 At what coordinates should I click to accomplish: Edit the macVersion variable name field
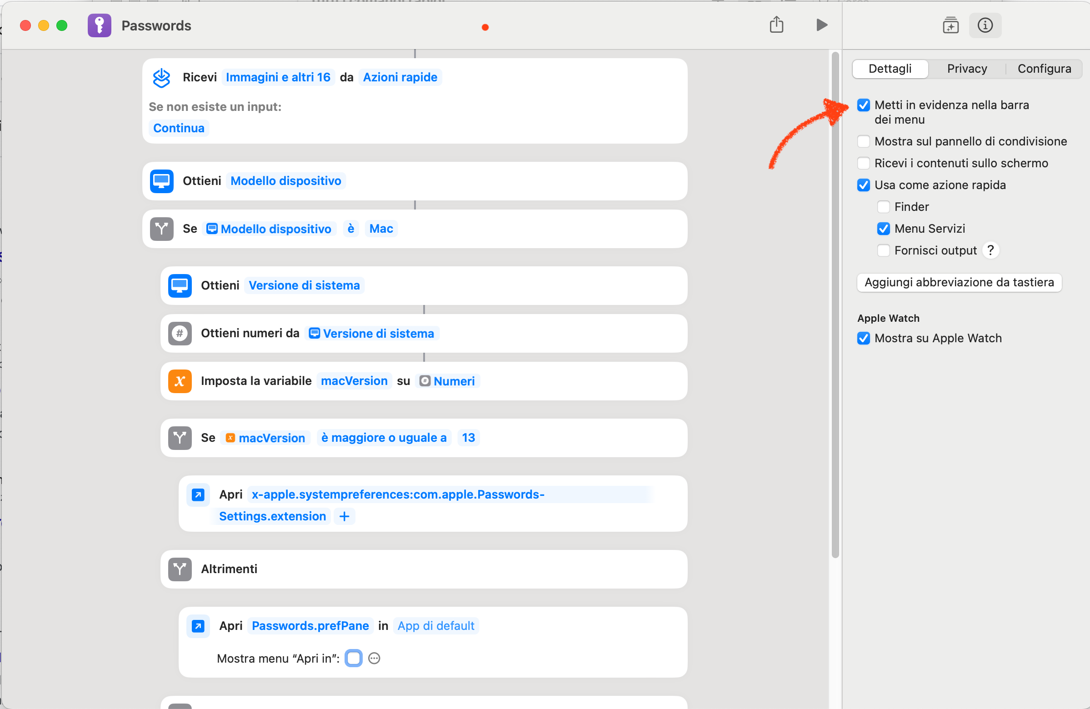[354, 381]
